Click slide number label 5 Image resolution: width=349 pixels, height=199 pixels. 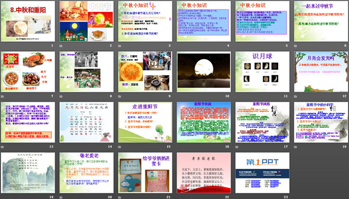point(287,46)
